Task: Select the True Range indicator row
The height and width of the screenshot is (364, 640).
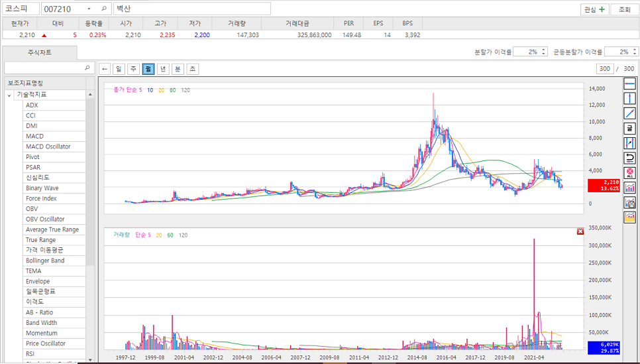Action: (54, 240)
